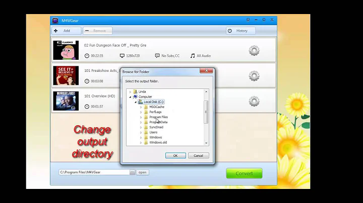Click the '1280x720' resolution text
The width and height of the screenshot is (363, 203).
pyautogui.click(x=133, y=56)
